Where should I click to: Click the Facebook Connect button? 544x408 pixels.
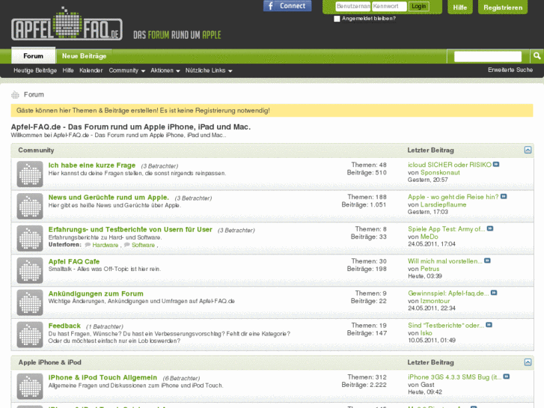pos(287,6)
